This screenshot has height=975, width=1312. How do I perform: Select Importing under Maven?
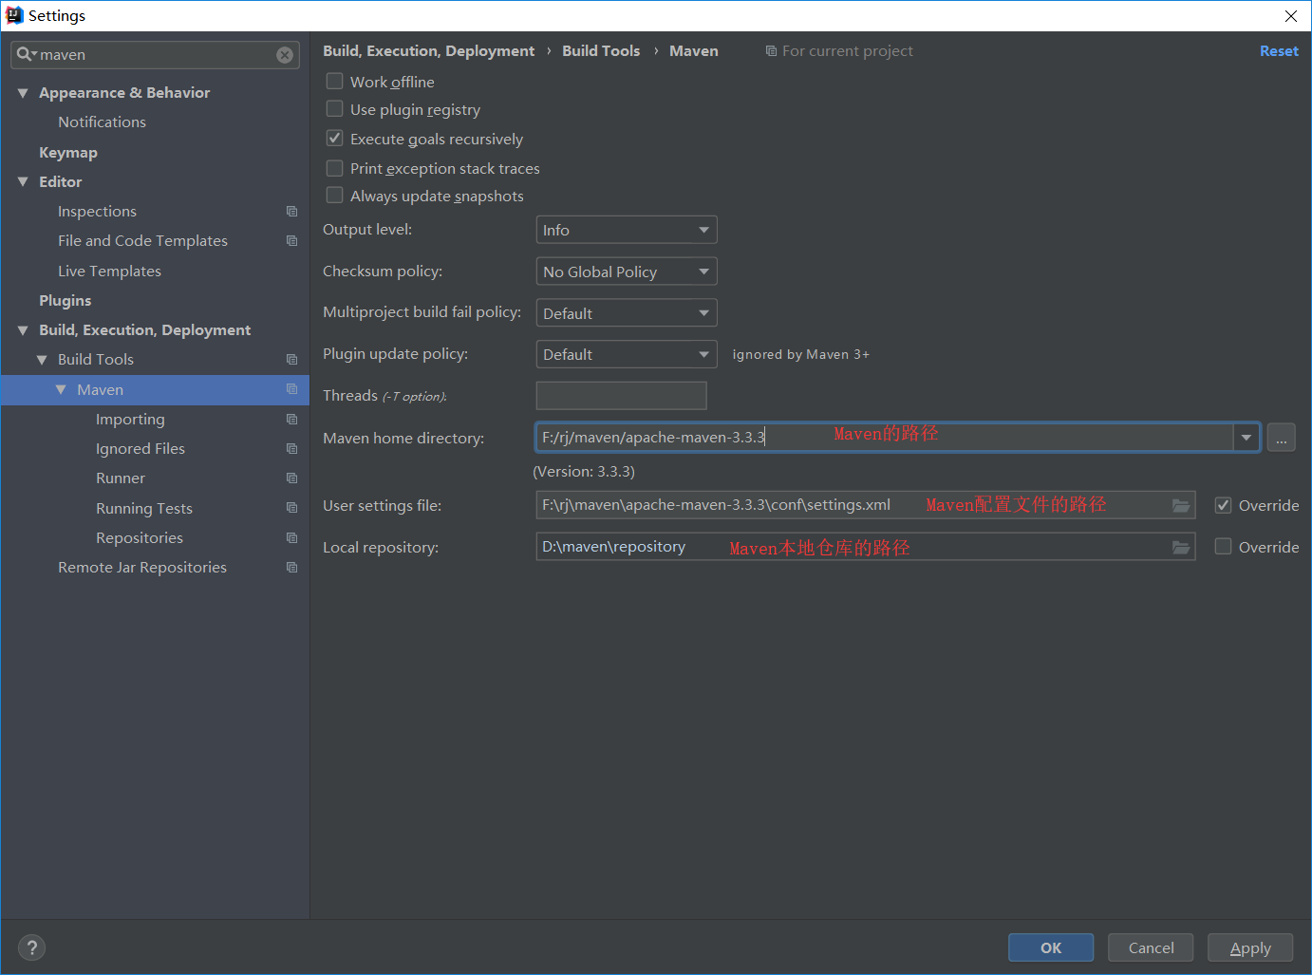[x=130, y=420]
